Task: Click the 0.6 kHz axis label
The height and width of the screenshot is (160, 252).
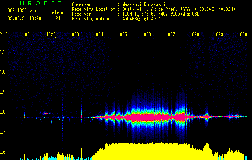Action: (3, 152)
